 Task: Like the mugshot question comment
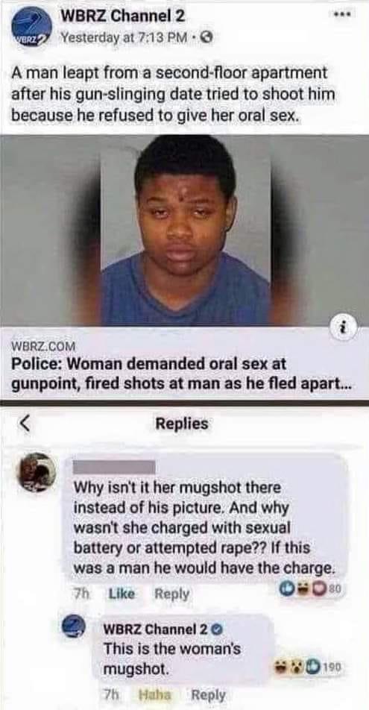pos(122,594)
